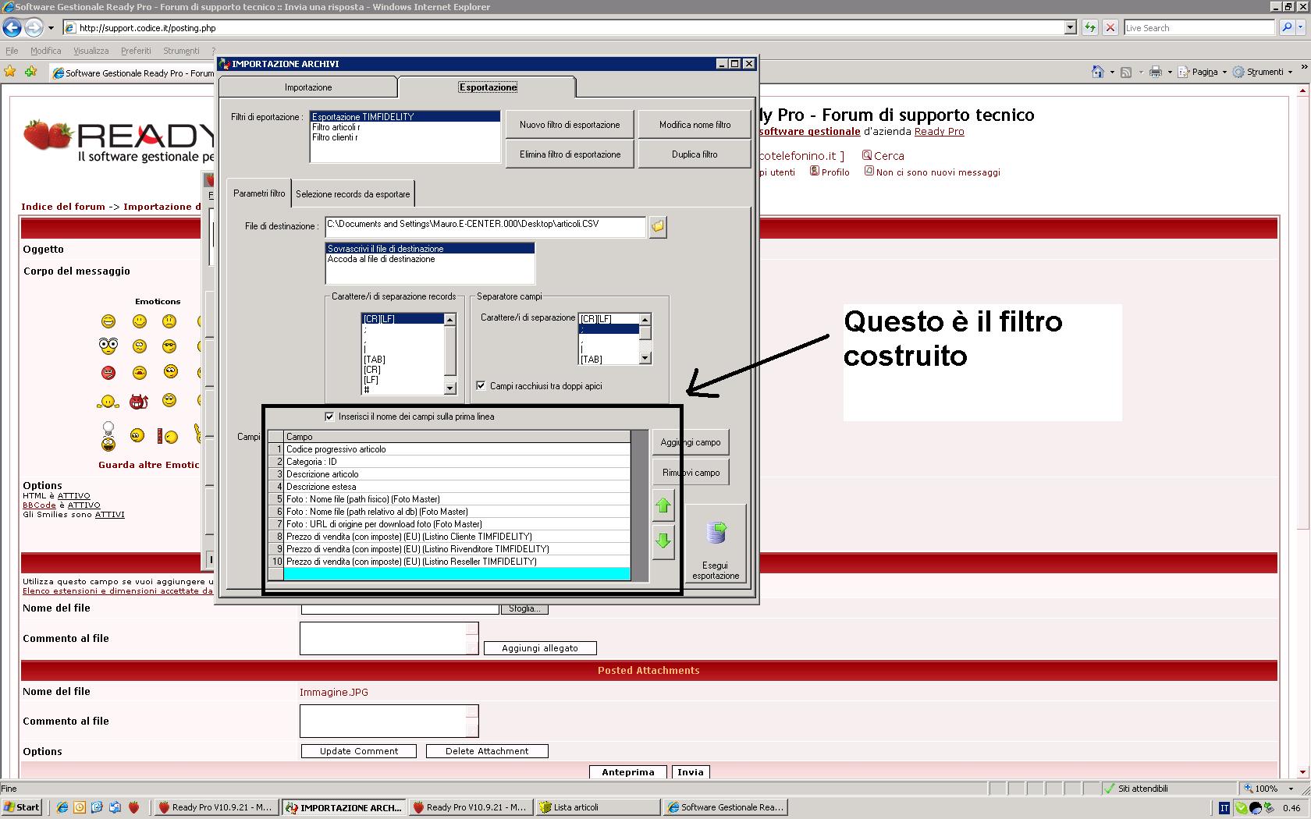Click the Cerca search icon in forum header

coord(866,155)
